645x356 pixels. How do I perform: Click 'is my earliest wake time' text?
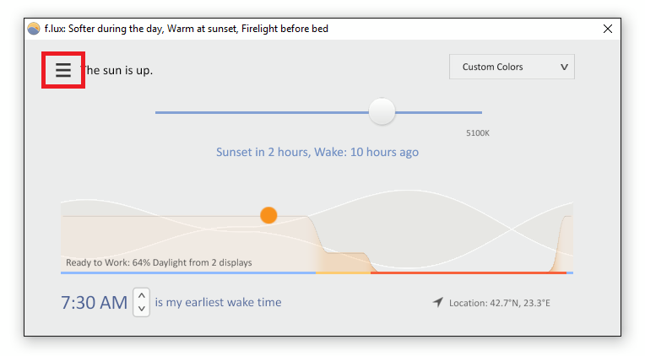pyautogui.click(x=218, y=302)
